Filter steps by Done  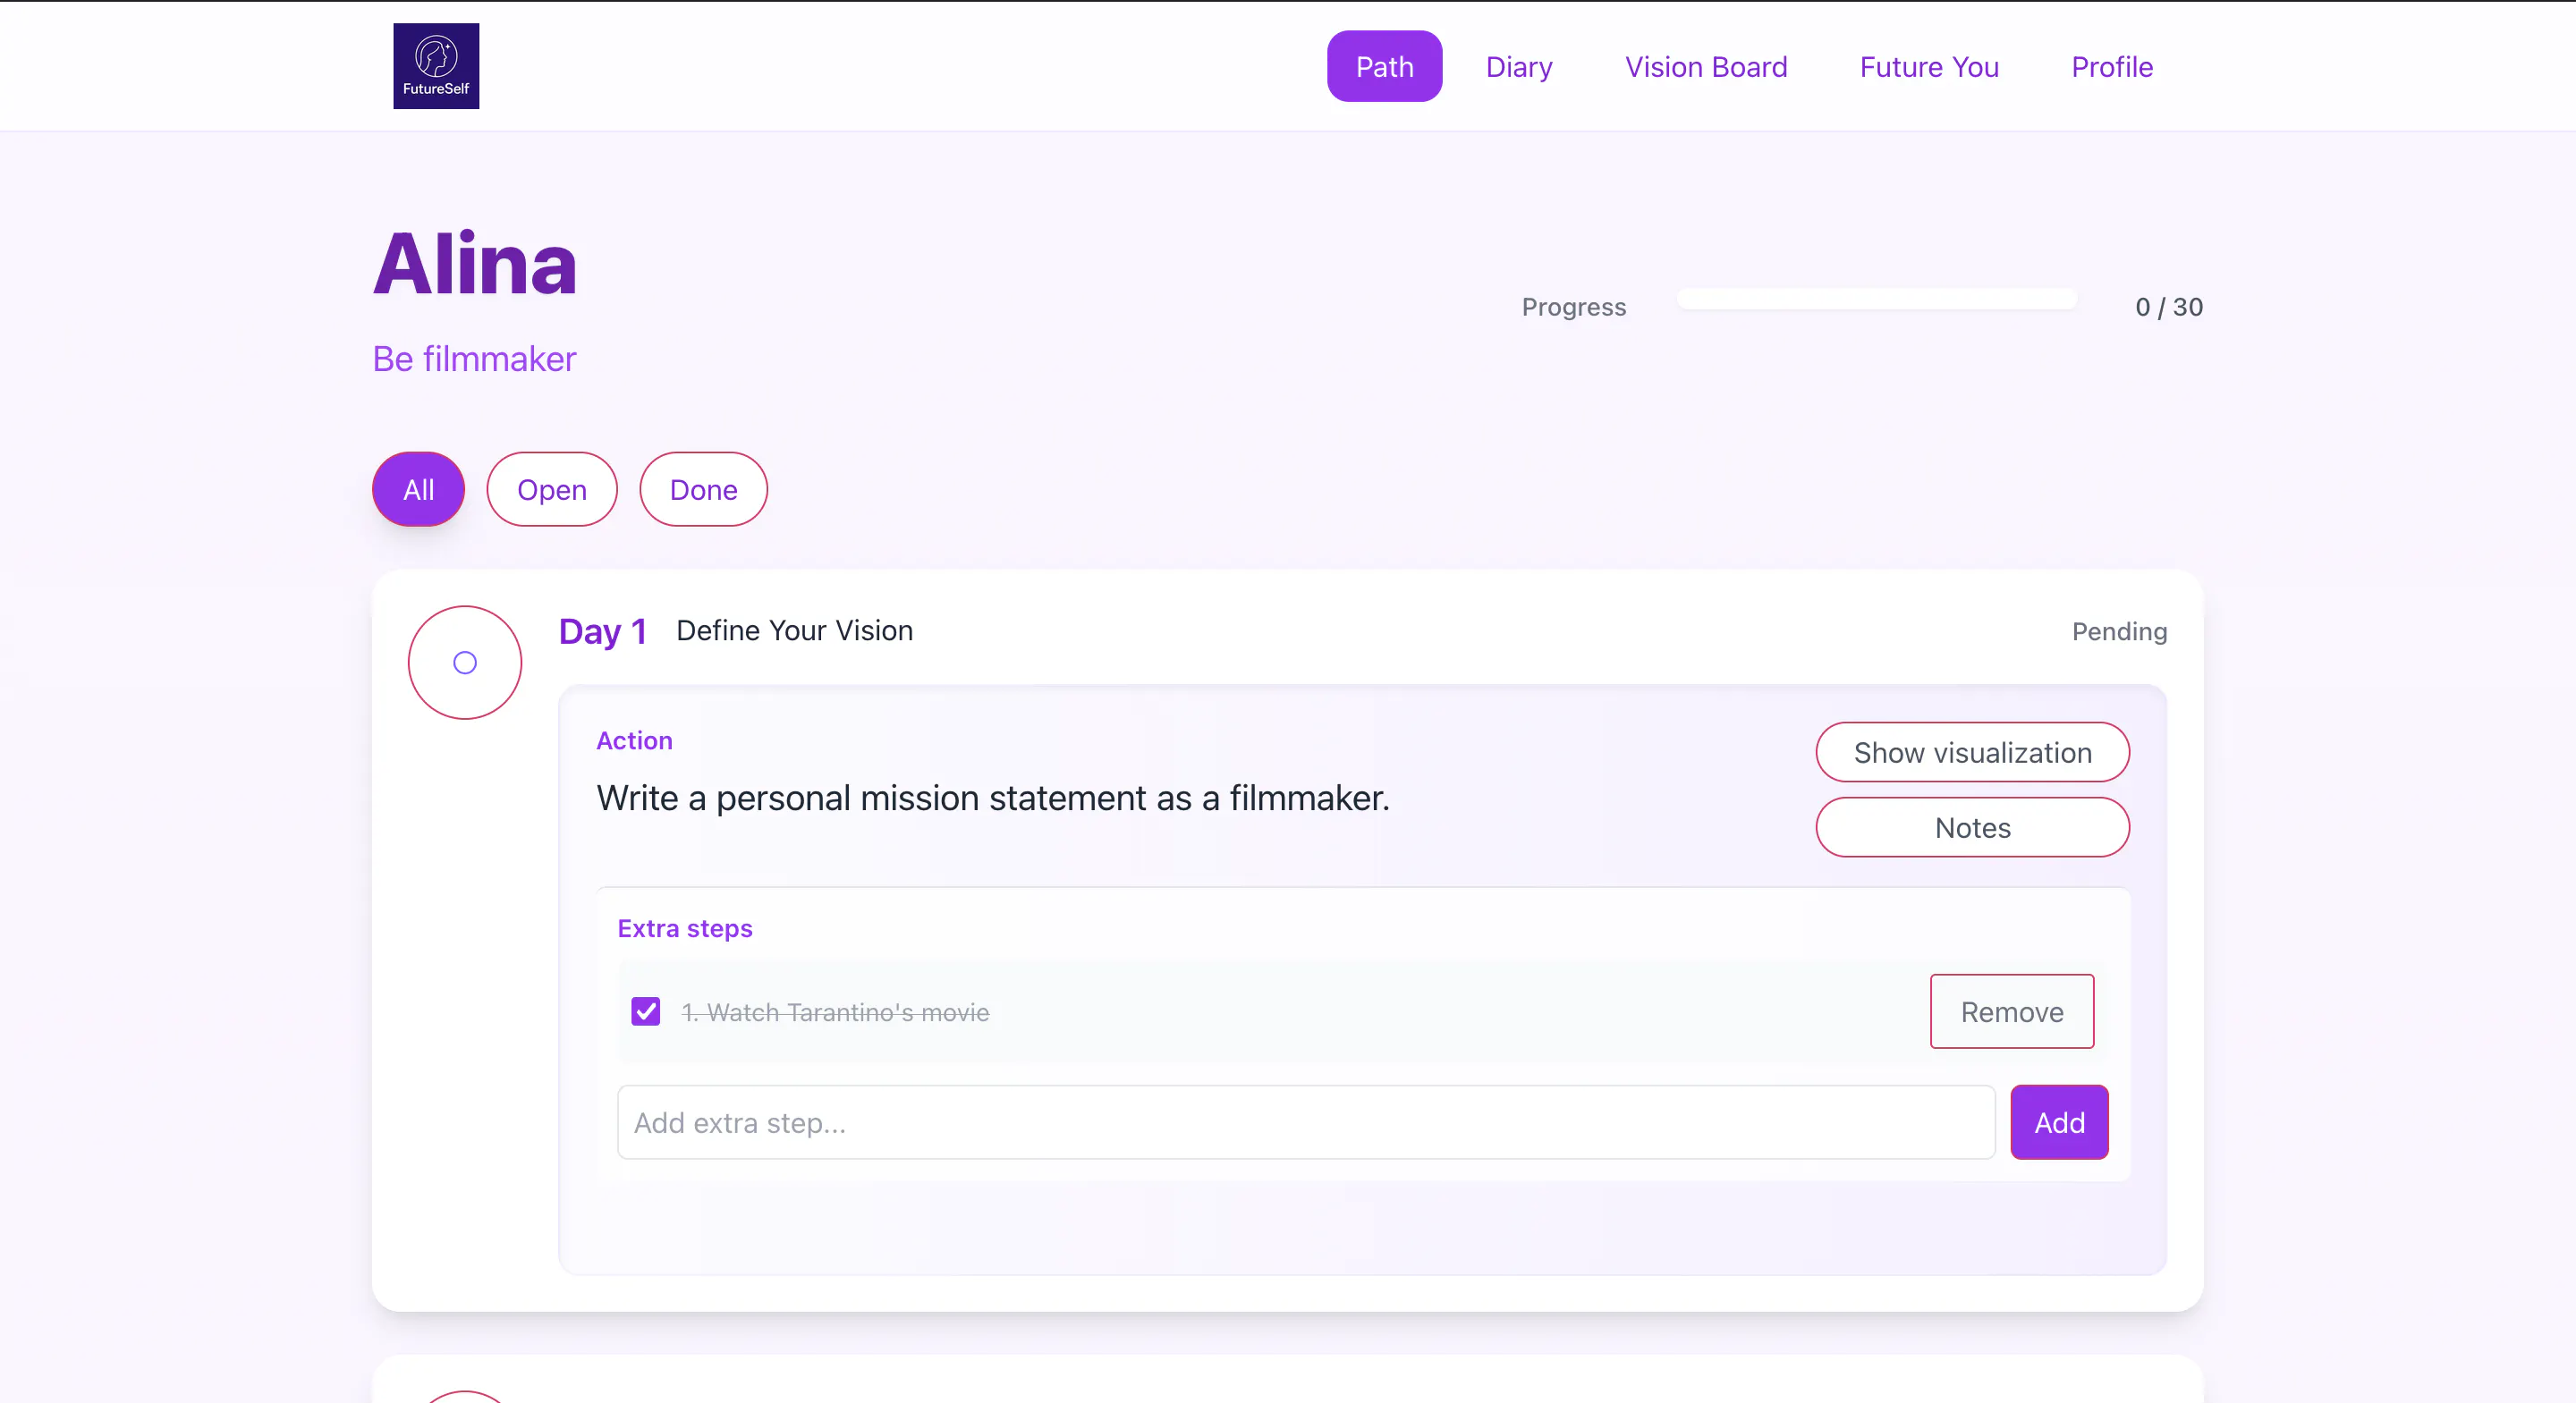click(703, 489)
